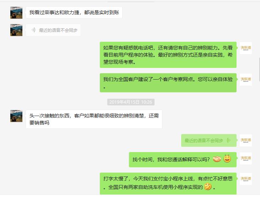This screenshot has width=260, height=197.
Task: Play the outgoing green voice message
Action: [x=209, y=140]
